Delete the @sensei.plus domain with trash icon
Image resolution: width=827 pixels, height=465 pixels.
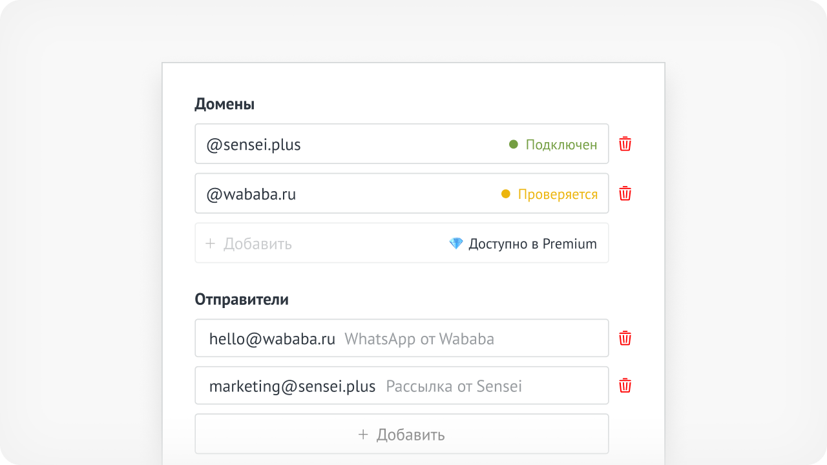point(625,144)
